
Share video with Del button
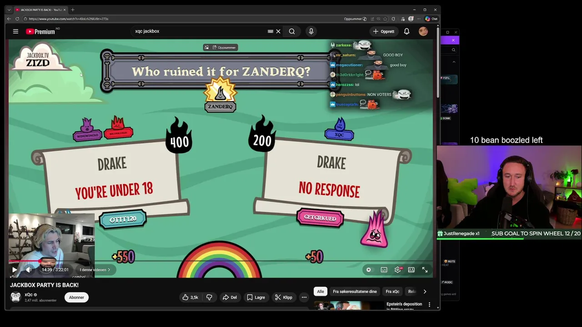[229, 297]
